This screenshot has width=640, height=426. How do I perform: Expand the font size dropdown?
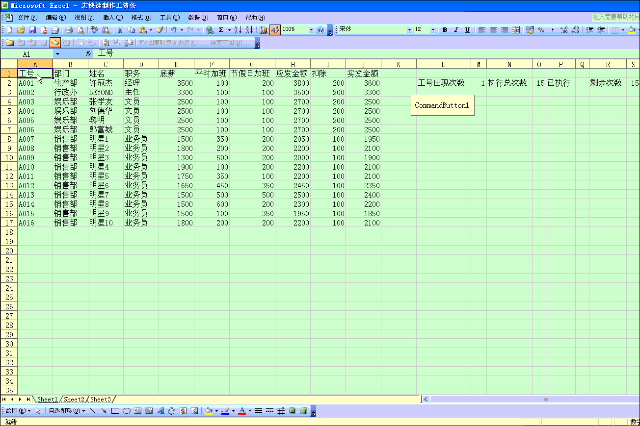[433, 30]
